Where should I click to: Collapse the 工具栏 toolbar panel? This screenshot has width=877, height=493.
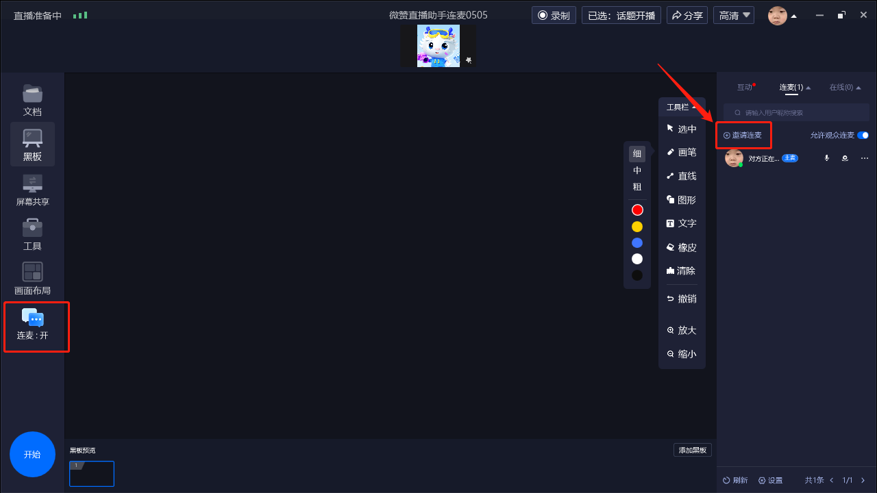[682, 107]
